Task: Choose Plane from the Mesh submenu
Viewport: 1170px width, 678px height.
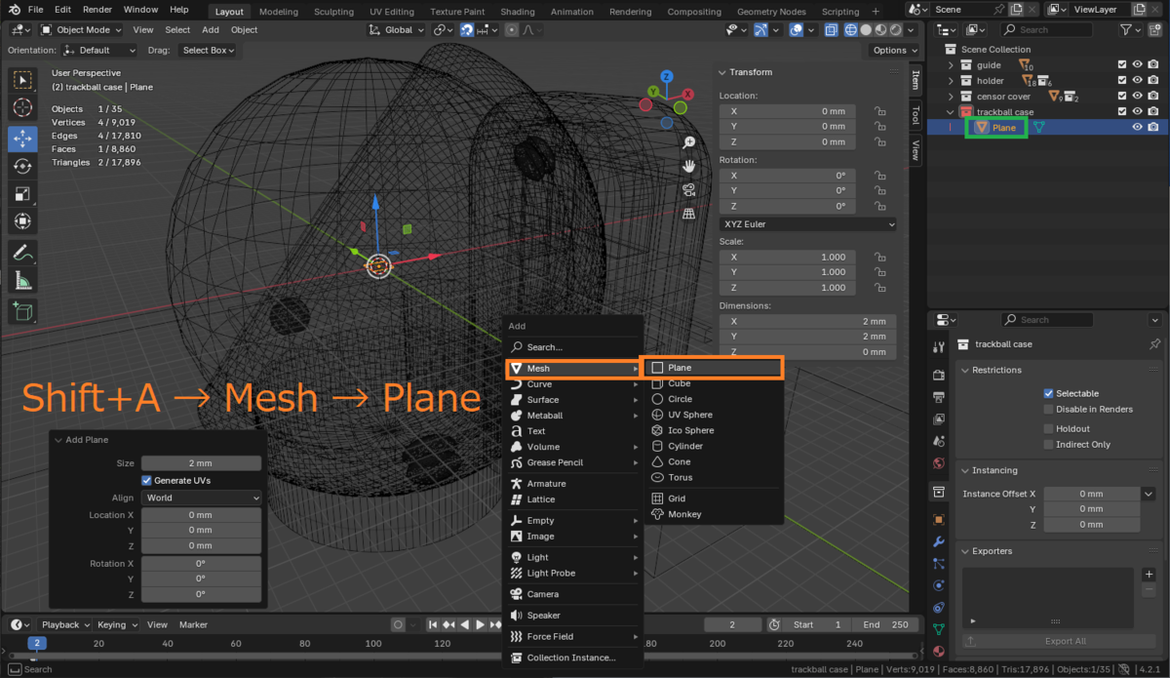Action: (x=712, y=368)
